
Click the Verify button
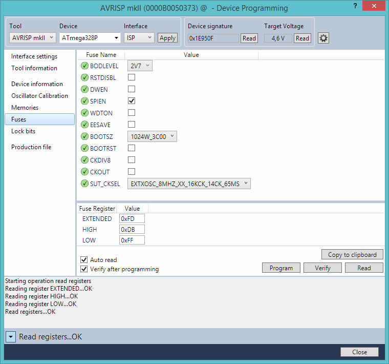[x=322, y=268]
